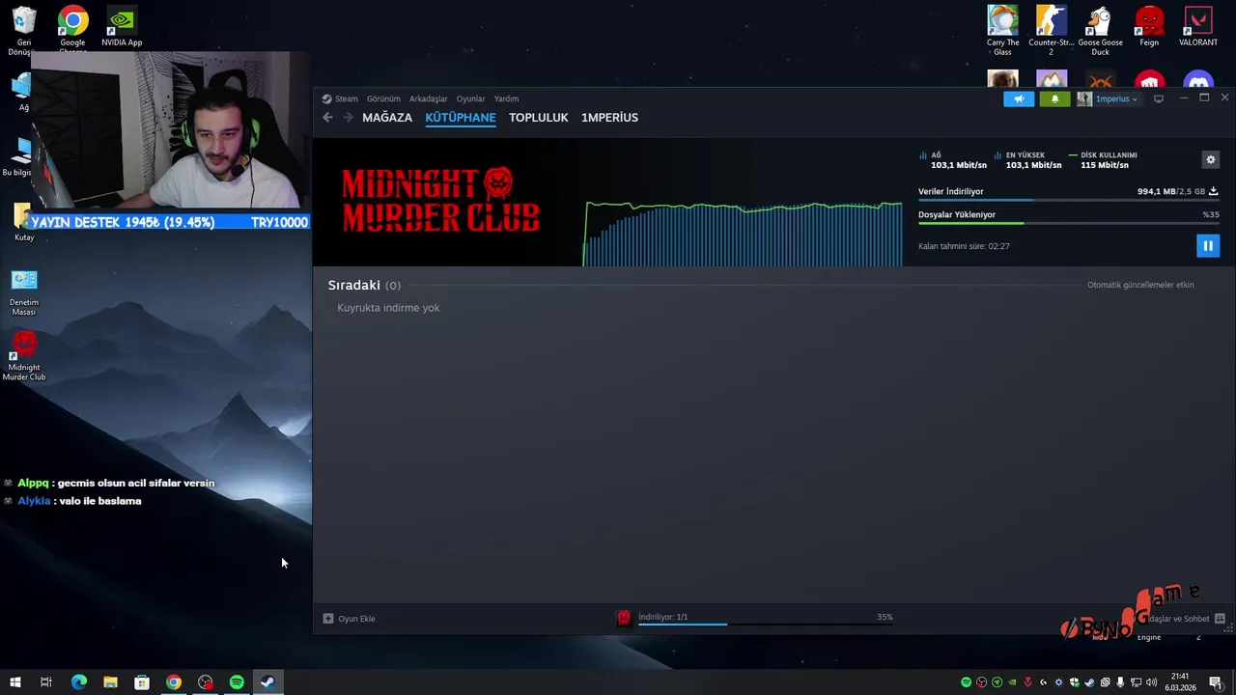Click the Steam taskbar button

267,682
